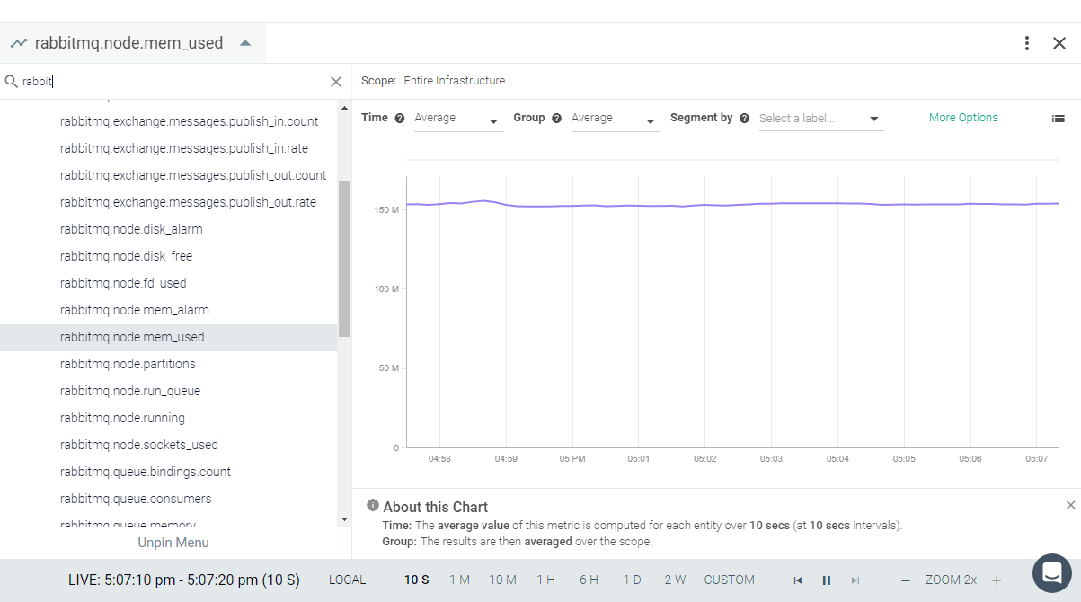Open the Segment by label dropdown
This screenshot has height=602, width=1081.
coord(821,119)
